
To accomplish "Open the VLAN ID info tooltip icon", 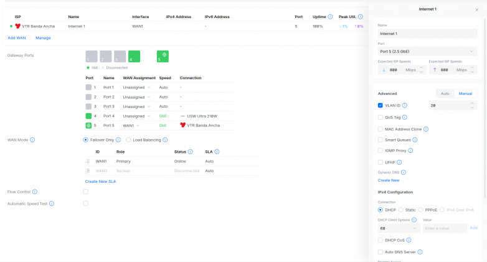I will click(x=405, y=105).
